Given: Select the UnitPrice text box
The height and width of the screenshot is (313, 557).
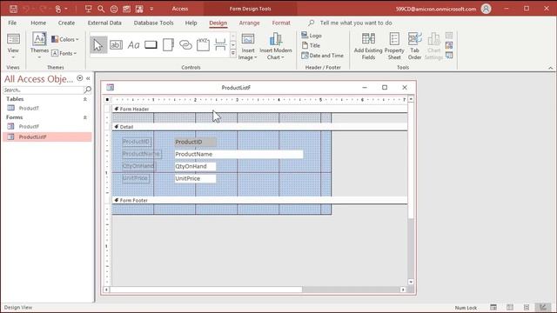Looking at the screenshot, I should tap(195, 178).
